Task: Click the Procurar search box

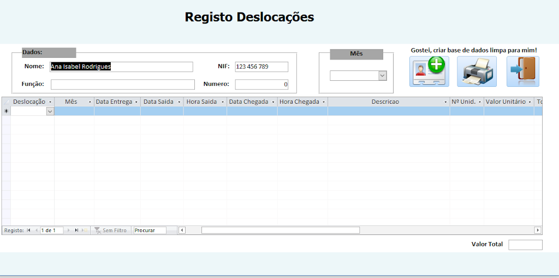Action: (x=150, y=230)
